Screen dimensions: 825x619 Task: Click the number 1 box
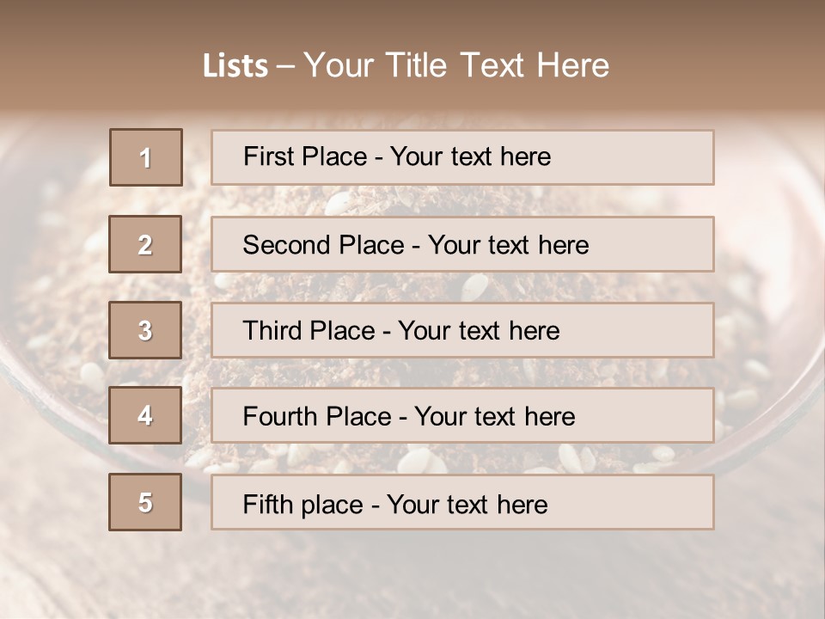[146, 157]
